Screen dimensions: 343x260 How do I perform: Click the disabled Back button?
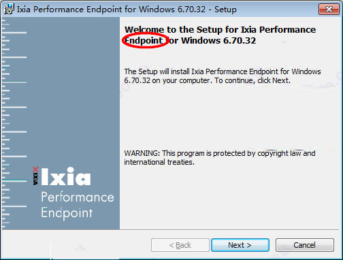pos(180,245)
